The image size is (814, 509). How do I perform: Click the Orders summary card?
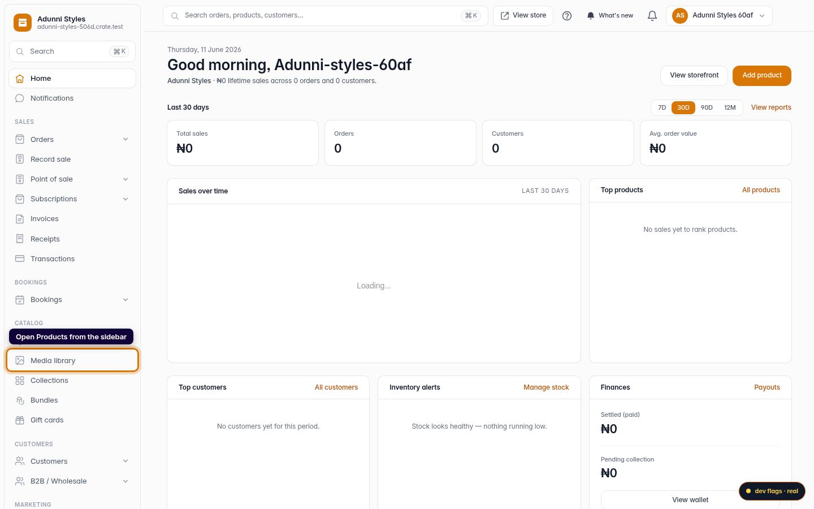coord(400,143)
